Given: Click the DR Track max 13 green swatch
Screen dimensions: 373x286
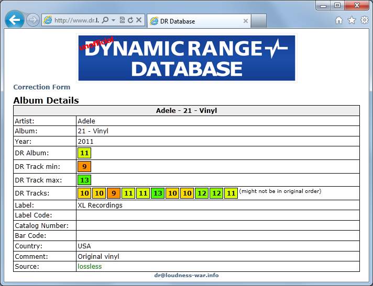Looking at the screenshot, I should coord(84,180).
